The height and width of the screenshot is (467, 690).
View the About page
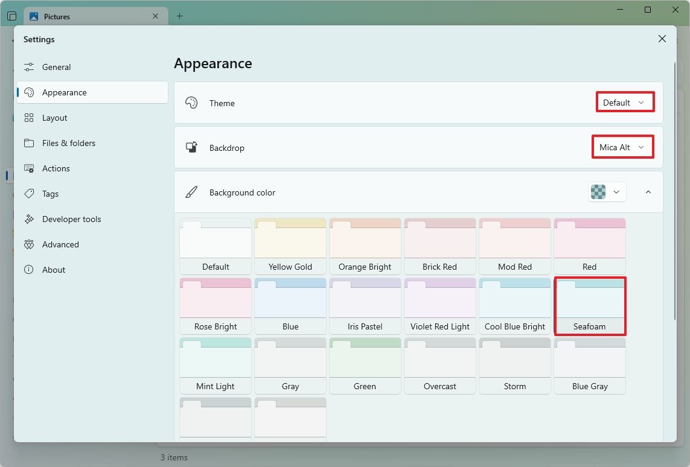[54, 270]
